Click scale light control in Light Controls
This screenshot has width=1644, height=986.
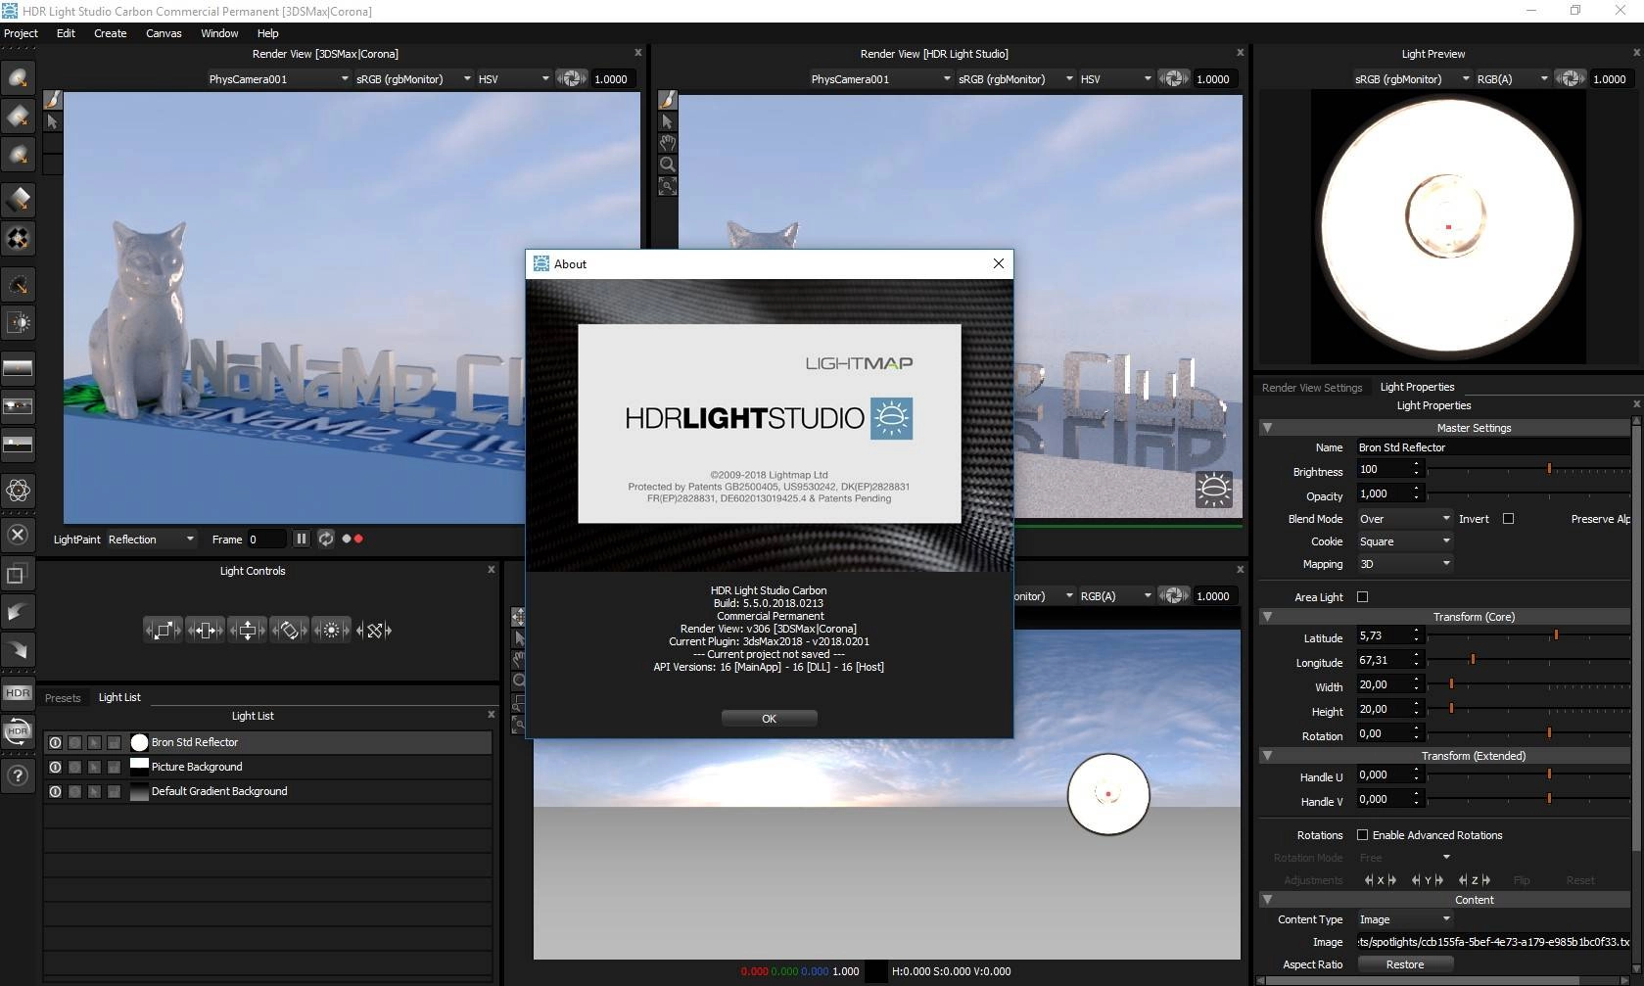point(164,631)
